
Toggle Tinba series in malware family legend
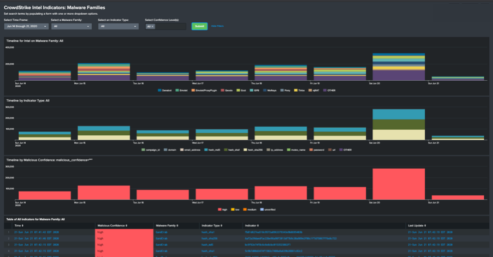[x=299, y=91]
